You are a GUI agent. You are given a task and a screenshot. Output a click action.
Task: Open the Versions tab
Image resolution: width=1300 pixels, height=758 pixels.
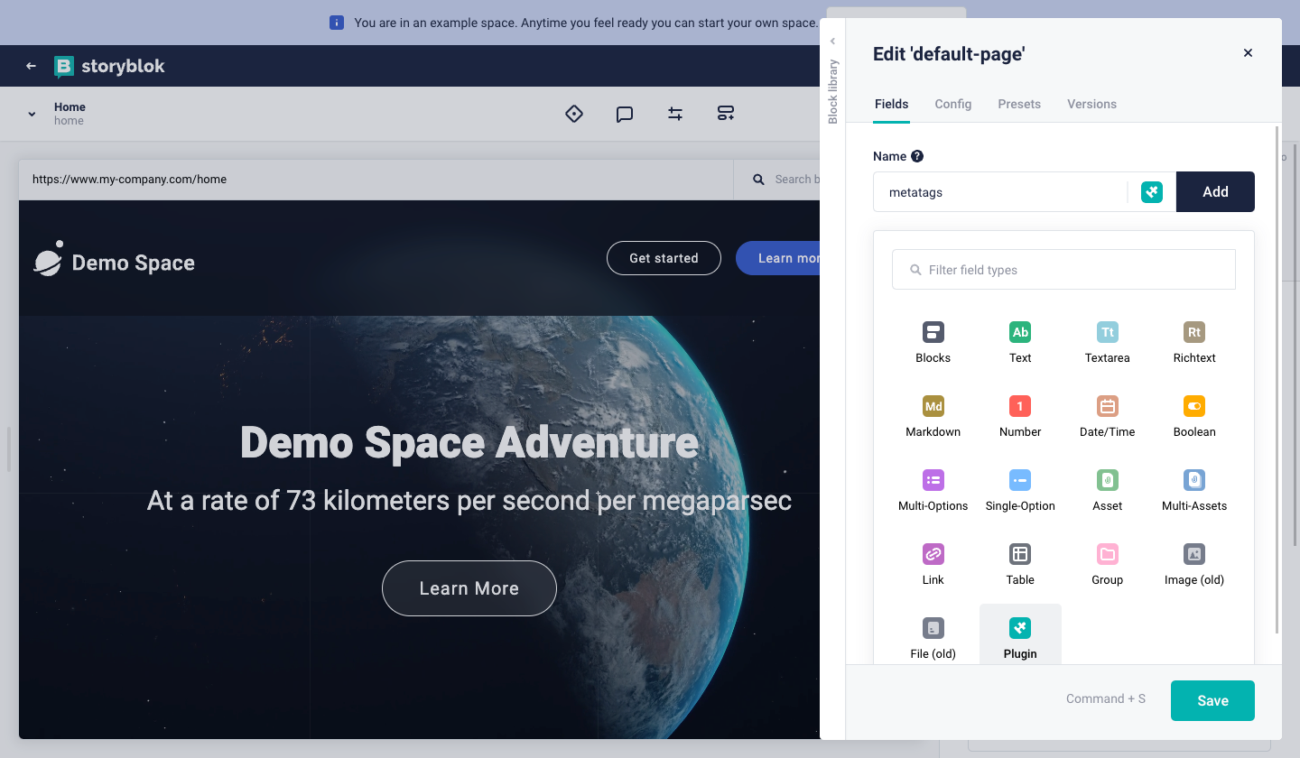click(1092, 104)
